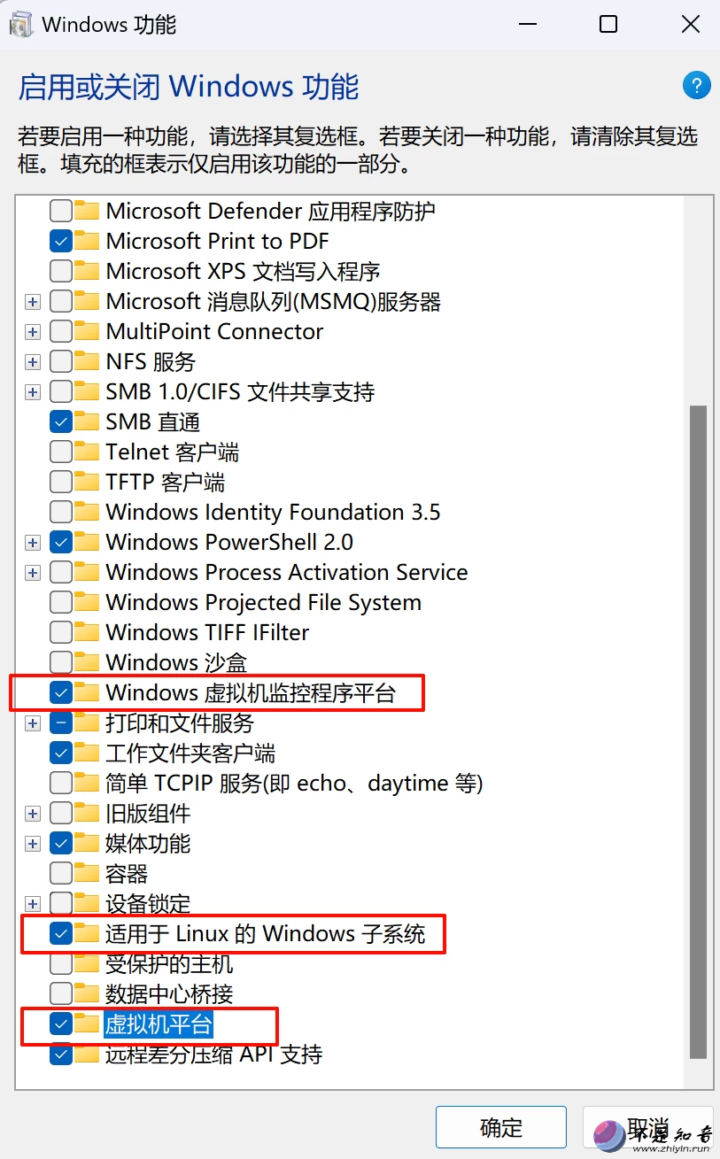Check 简单 TCPIP 服务 checkbox
The image size is (720, 1159).
(x=61, y=783)
